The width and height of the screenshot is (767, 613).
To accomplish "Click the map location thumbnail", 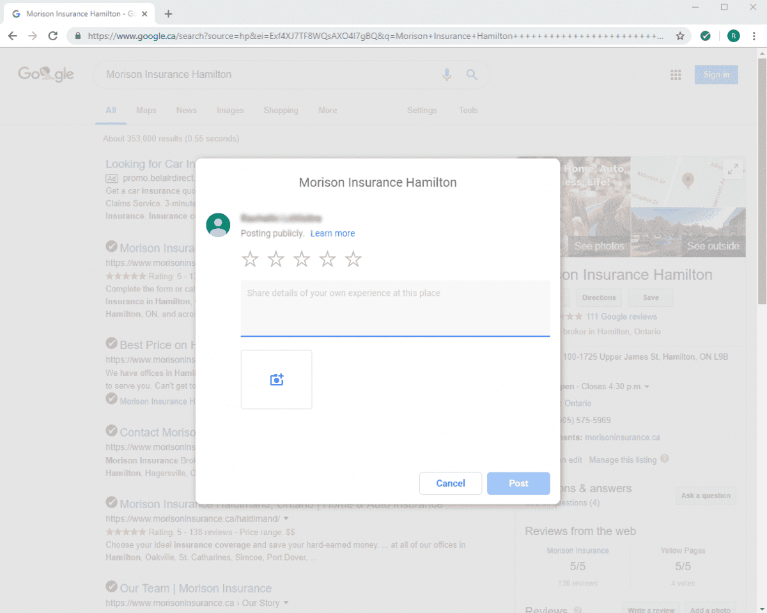I will point(688,182).
